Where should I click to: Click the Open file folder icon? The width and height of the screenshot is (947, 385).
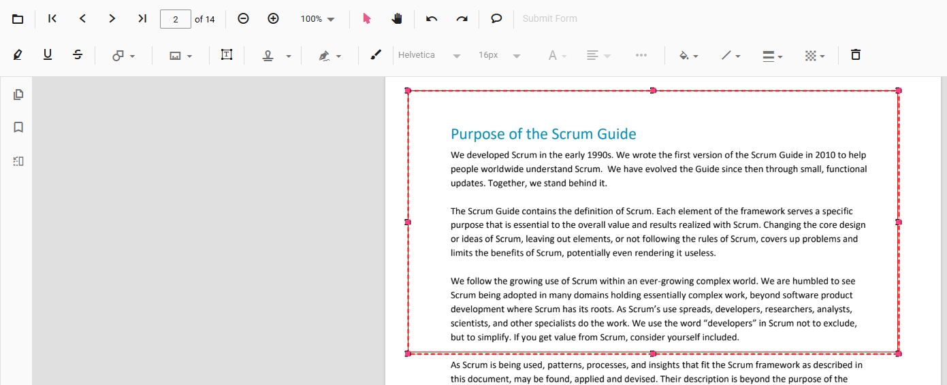(18, 19)
